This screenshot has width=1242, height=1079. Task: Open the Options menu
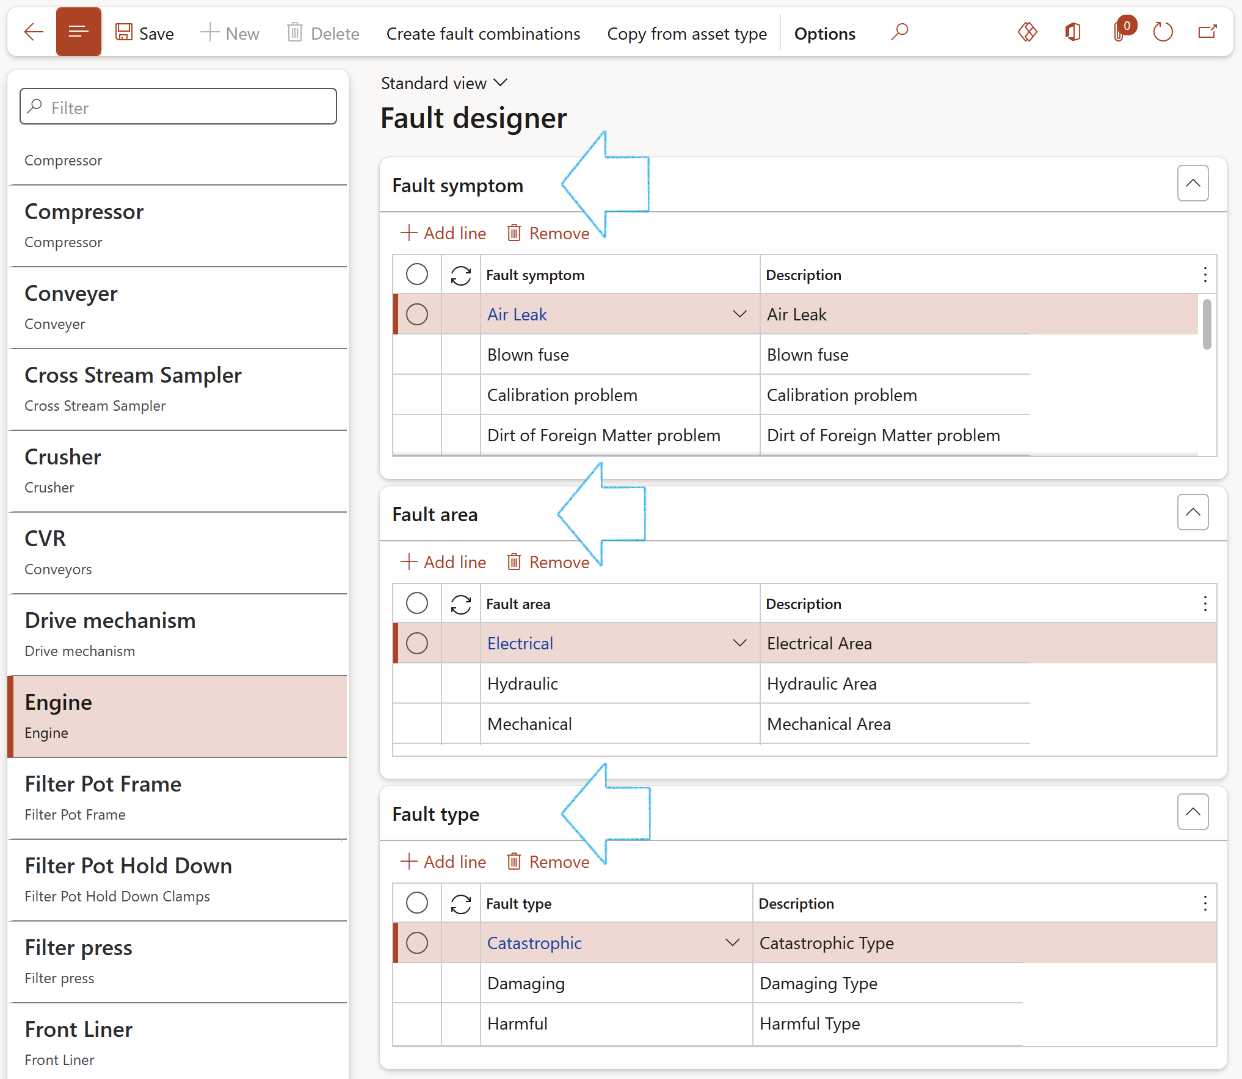pyautogui.click(x=824, y=34)
